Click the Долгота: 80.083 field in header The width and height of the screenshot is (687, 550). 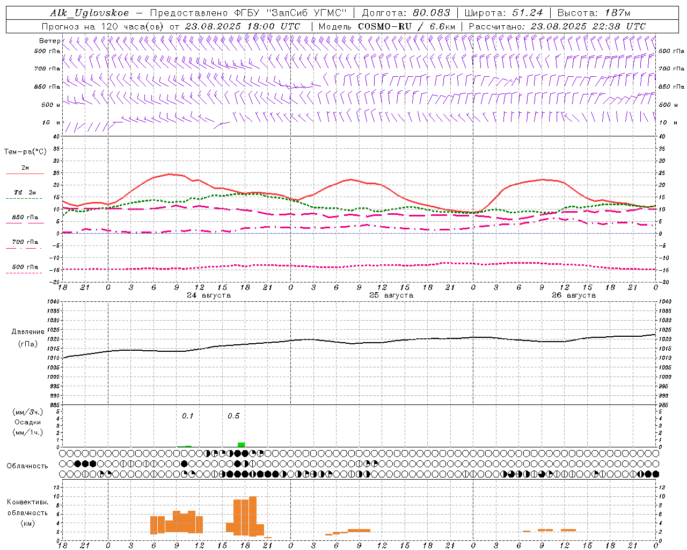coord(406,13)
